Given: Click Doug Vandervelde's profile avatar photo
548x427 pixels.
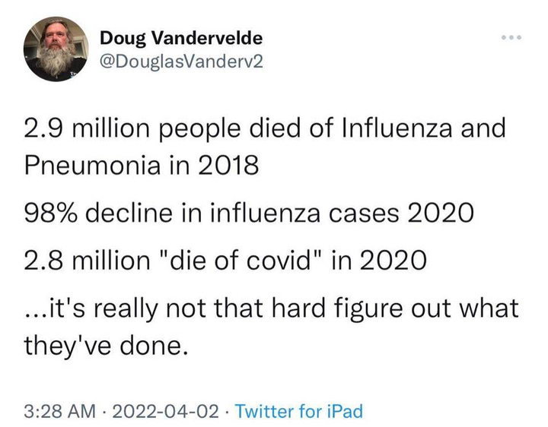Looking at the screenshot, I should (56, 49).
